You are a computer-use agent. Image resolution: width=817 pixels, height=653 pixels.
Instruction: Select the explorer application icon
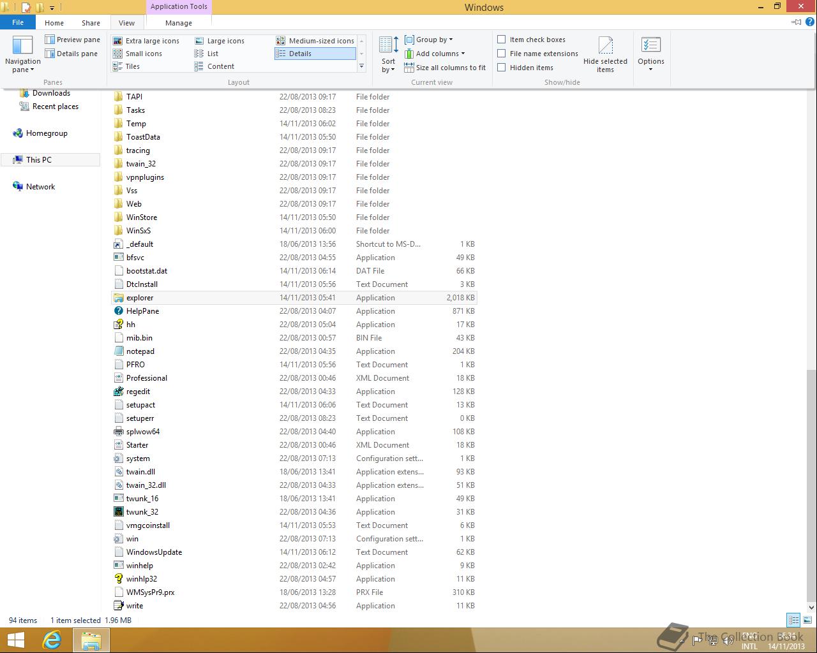click(118, 298)
